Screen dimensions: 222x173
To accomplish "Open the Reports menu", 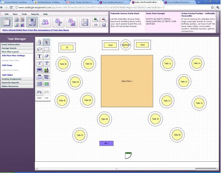I will click(35, 14).
